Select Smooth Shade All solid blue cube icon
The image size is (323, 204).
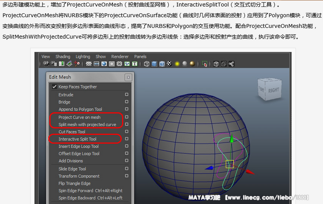click(154, 64)
